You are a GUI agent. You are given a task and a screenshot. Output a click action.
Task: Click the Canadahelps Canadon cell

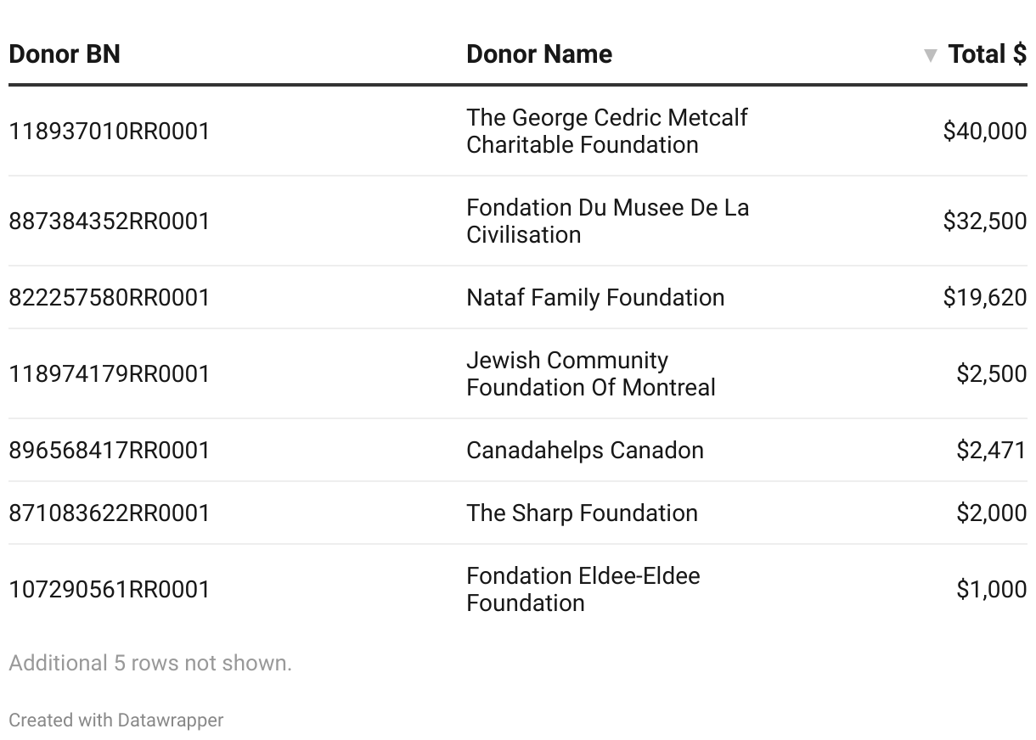tap(584, 451)
